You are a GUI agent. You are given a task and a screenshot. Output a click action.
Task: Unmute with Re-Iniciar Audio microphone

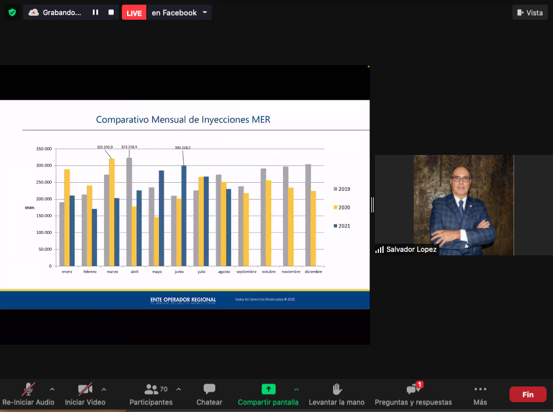click(x=28, y=389)
